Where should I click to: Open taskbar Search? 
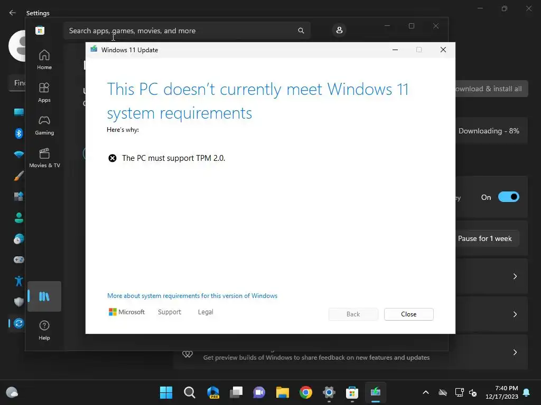pos(190,392)
